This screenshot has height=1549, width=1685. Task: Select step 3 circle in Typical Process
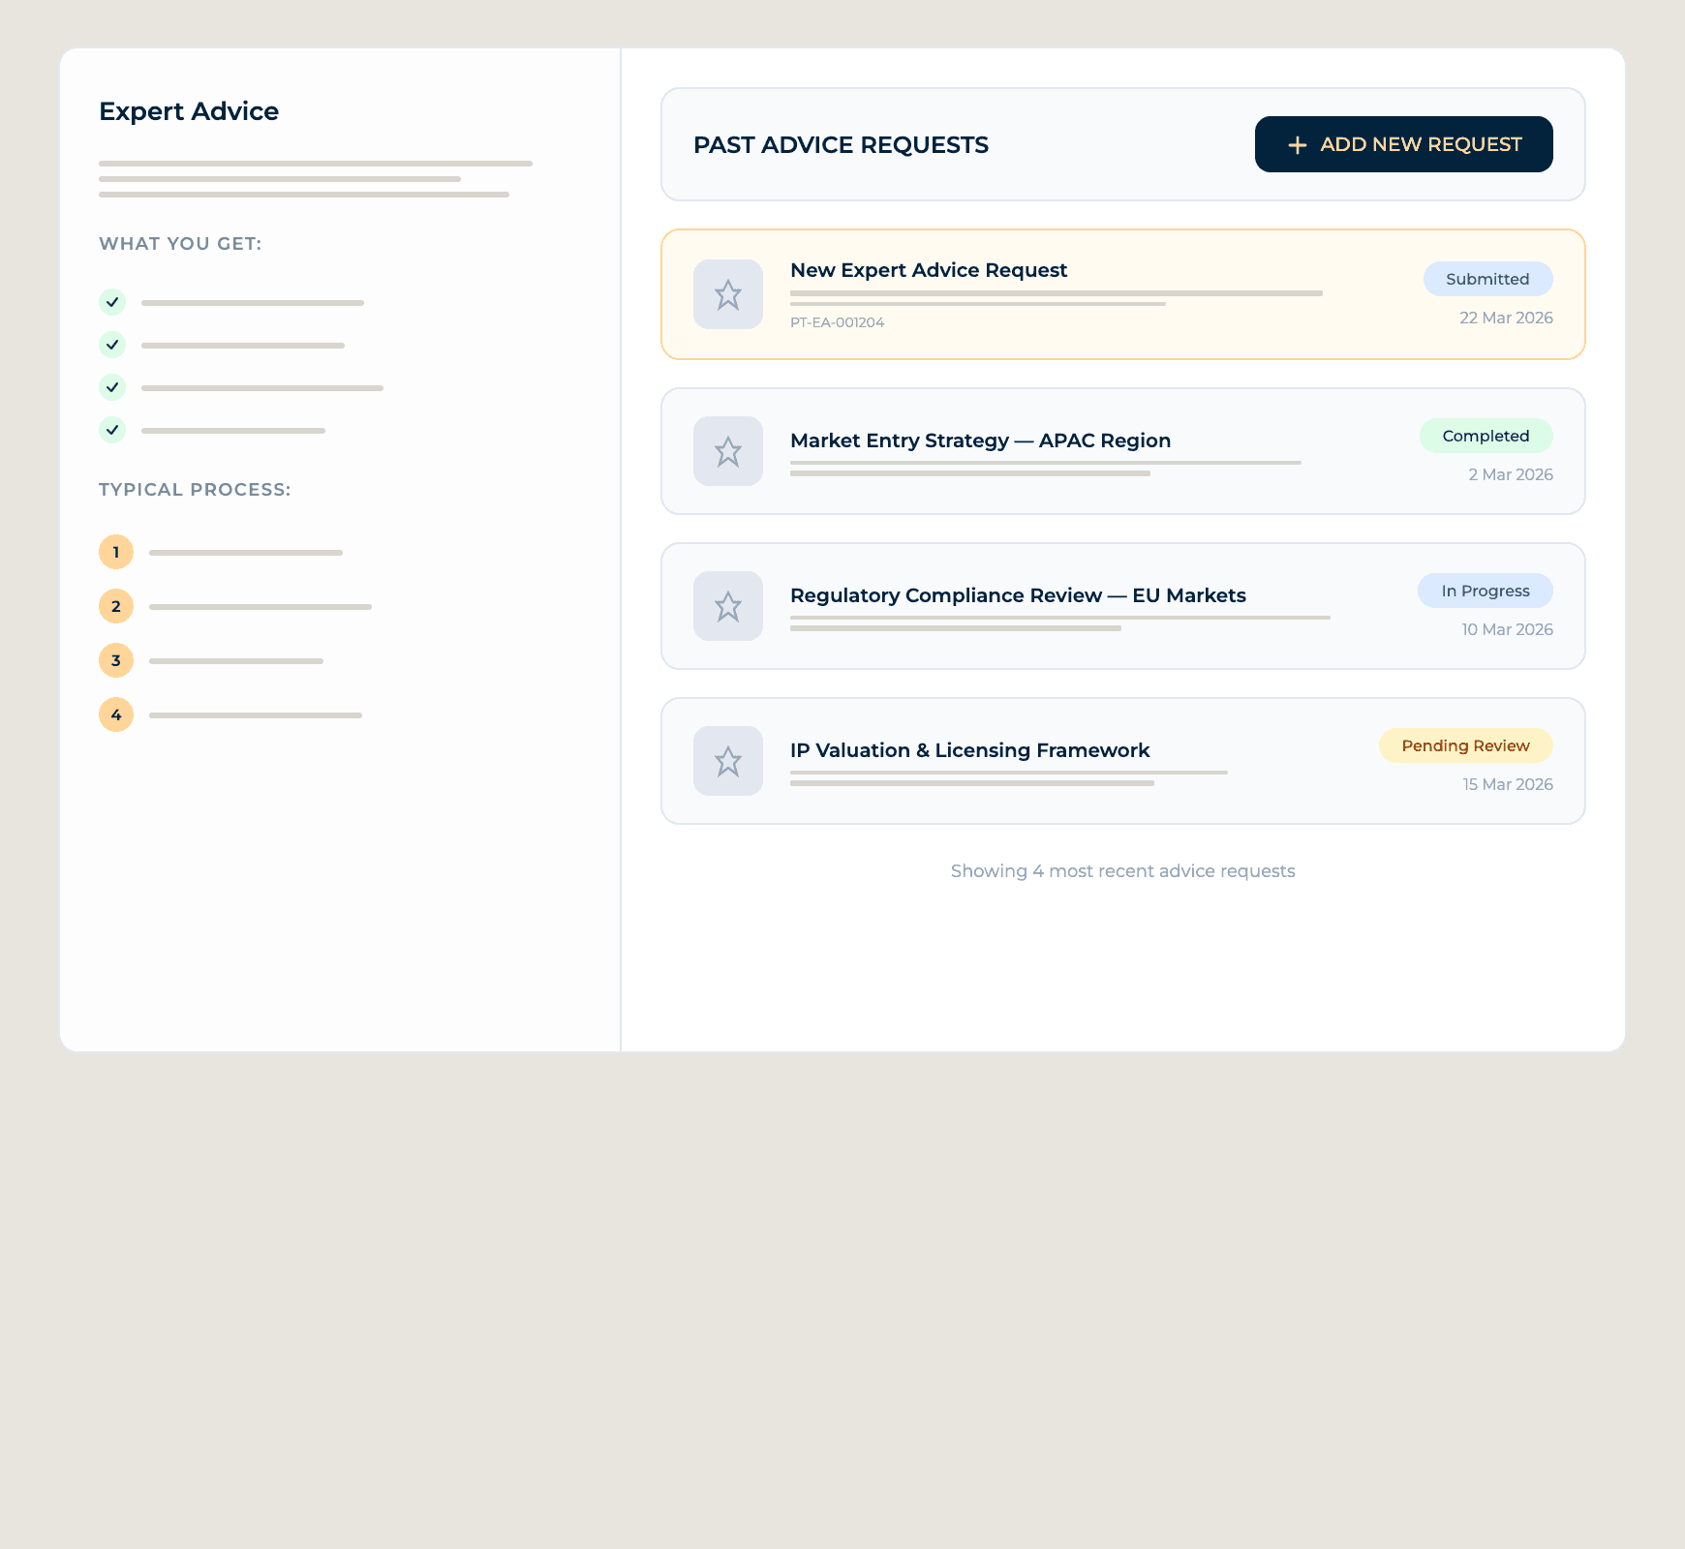point(115,660)
